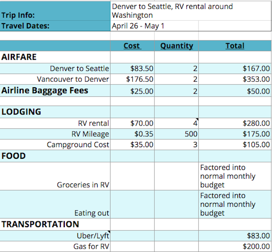Select RV rental quantity cell with comment marker
272x252 pixels.
click(176, 124)
